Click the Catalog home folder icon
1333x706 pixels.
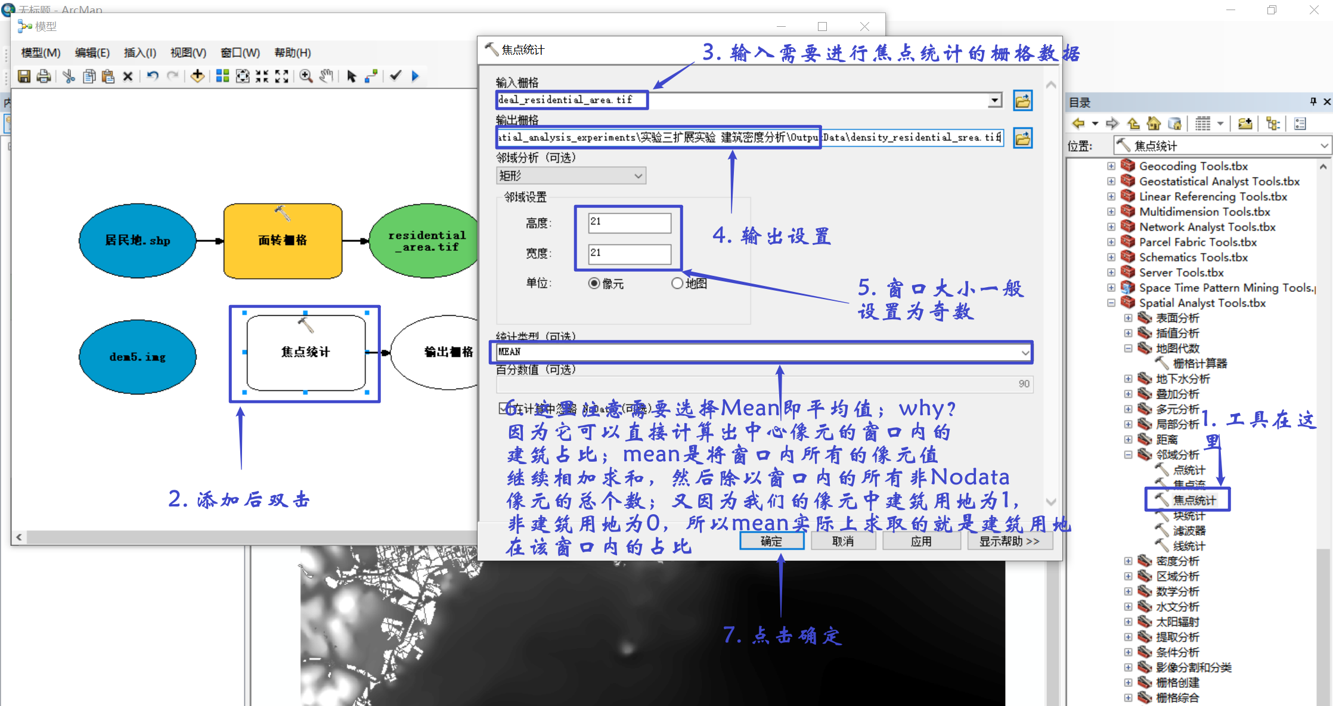[1154, 124]
